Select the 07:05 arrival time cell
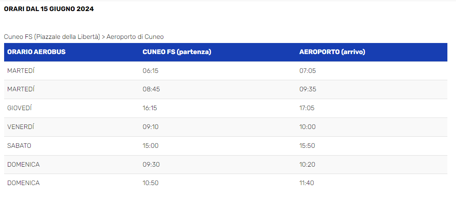This screenshot has height=199, width=456. (307, 71)
